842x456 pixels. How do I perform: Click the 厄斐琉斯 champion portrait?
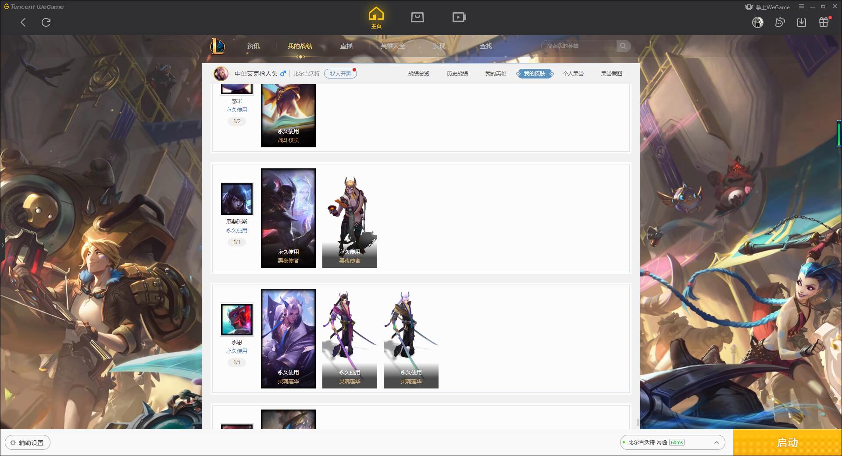pos(237,199)
